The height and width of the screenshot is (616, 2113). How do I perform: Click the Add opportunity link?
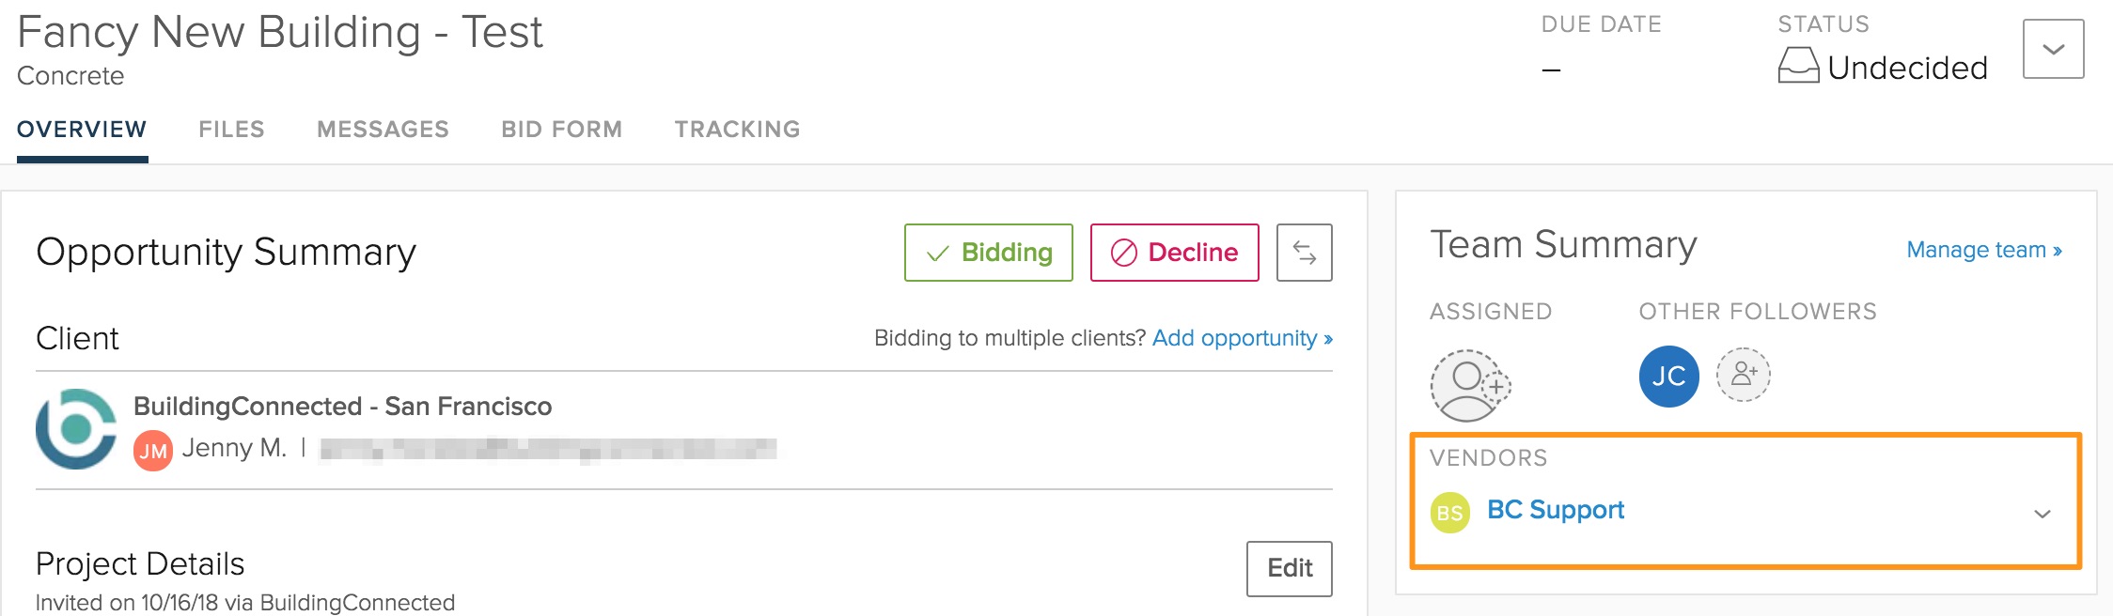1242,338
